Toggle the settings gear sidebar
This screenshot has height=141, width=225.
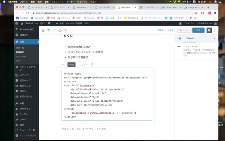pos(209,30)
